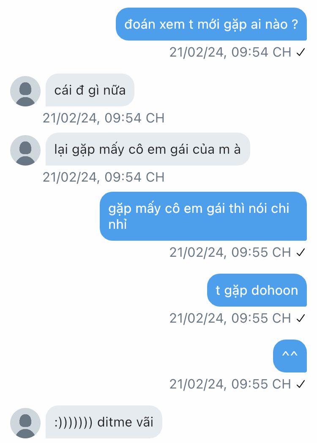Click the timestamp under the "^^" message
Viewport: 317px width, 443px height.
[230, 384]
